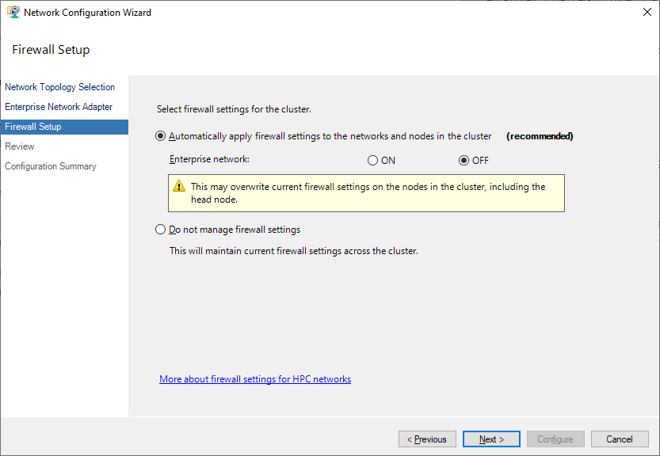Viewport: 660px width, 456px height.
Task: Click the yellow warning triangle icon
Action: 179,188
